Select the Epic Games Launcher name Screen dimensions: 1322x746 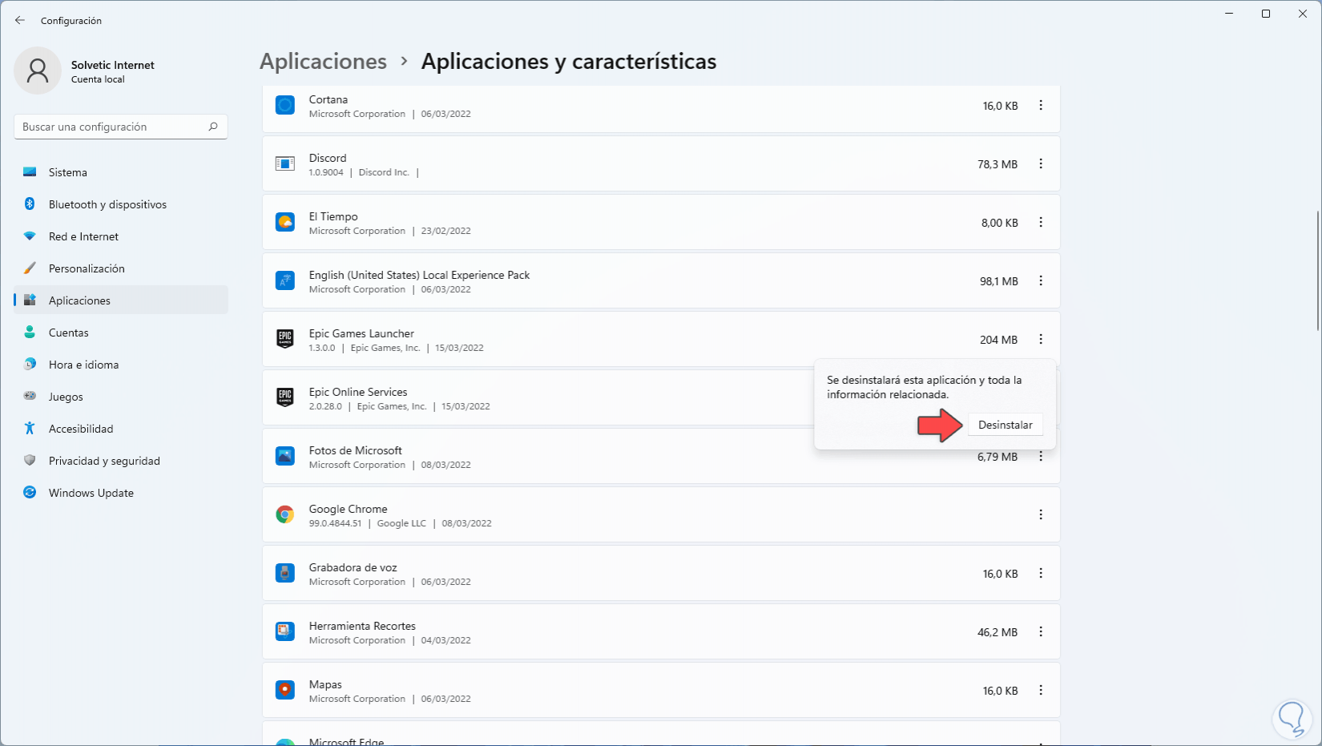tap(361, 333)
